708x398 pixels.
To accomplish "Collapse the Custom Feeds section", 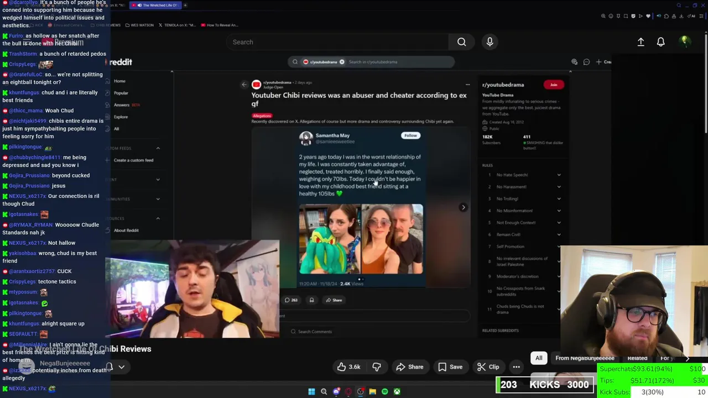I will pyautogui.click(x=158, y=148).
